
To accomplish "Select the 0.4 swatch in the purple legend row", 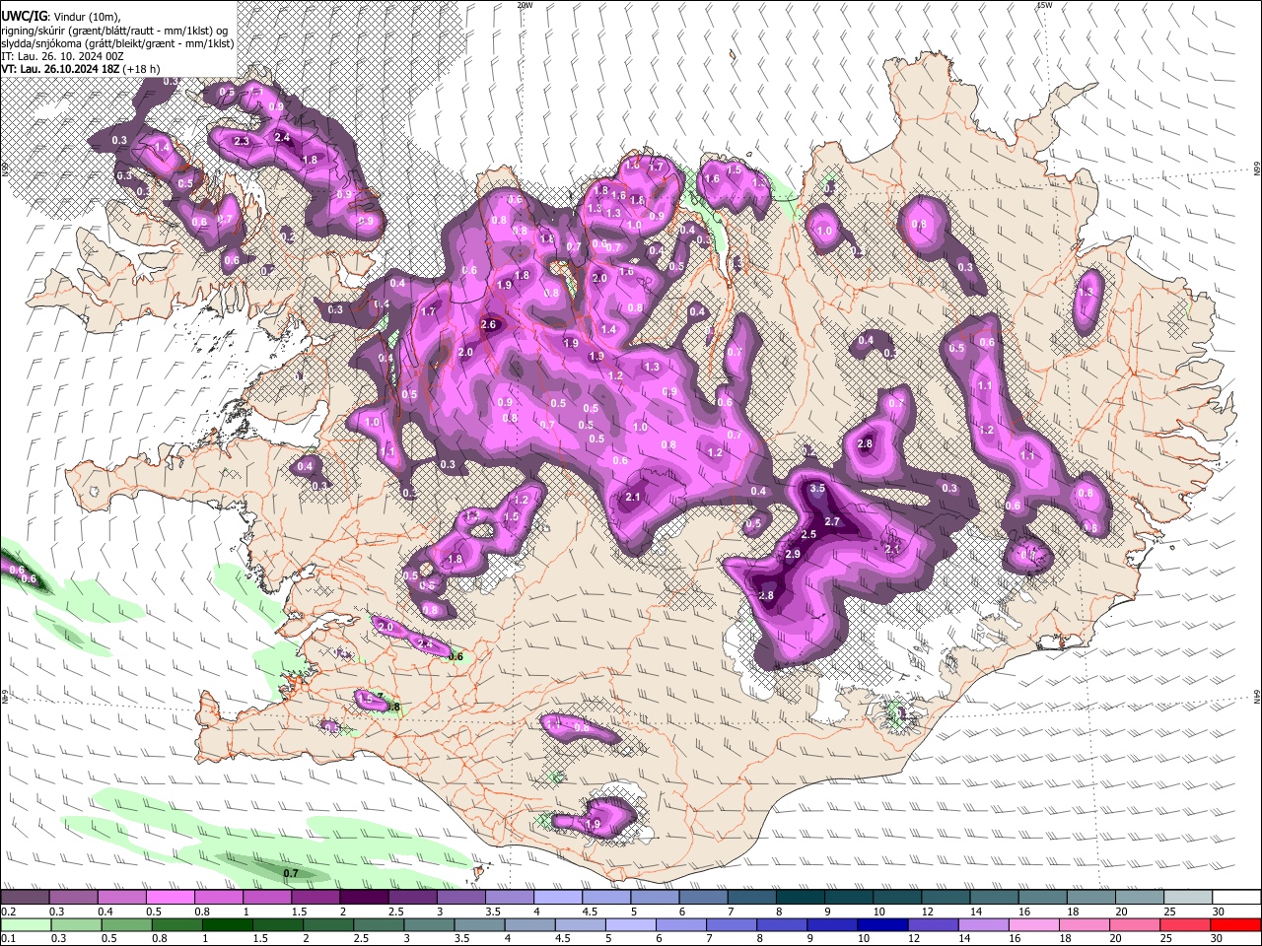I will click(x=121, y=897).
